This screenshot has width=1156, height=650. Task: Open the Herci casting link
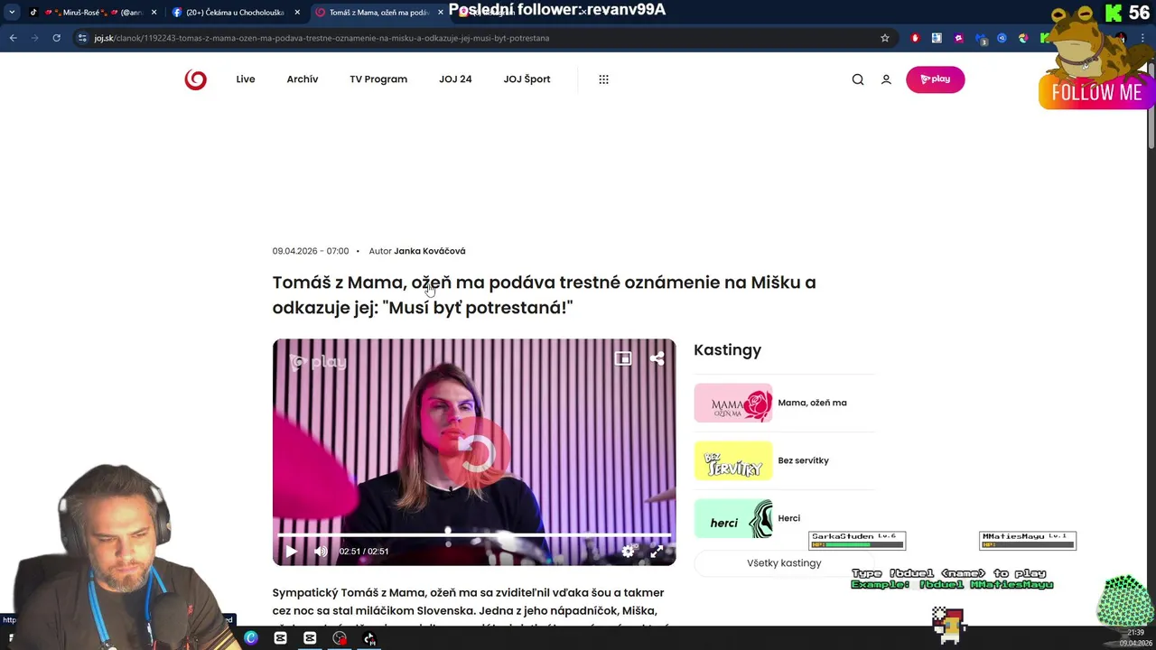coord(788,518)
